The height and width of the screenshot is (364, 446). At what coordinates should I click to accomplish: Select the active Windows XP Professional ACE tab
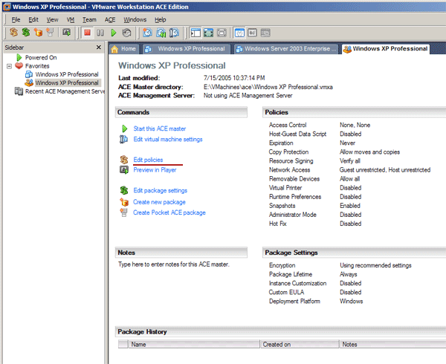386,49
